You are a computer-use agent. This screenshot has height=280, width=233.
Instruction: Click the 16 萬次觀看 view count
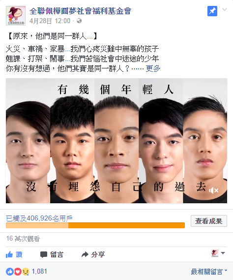click(23, 239)
